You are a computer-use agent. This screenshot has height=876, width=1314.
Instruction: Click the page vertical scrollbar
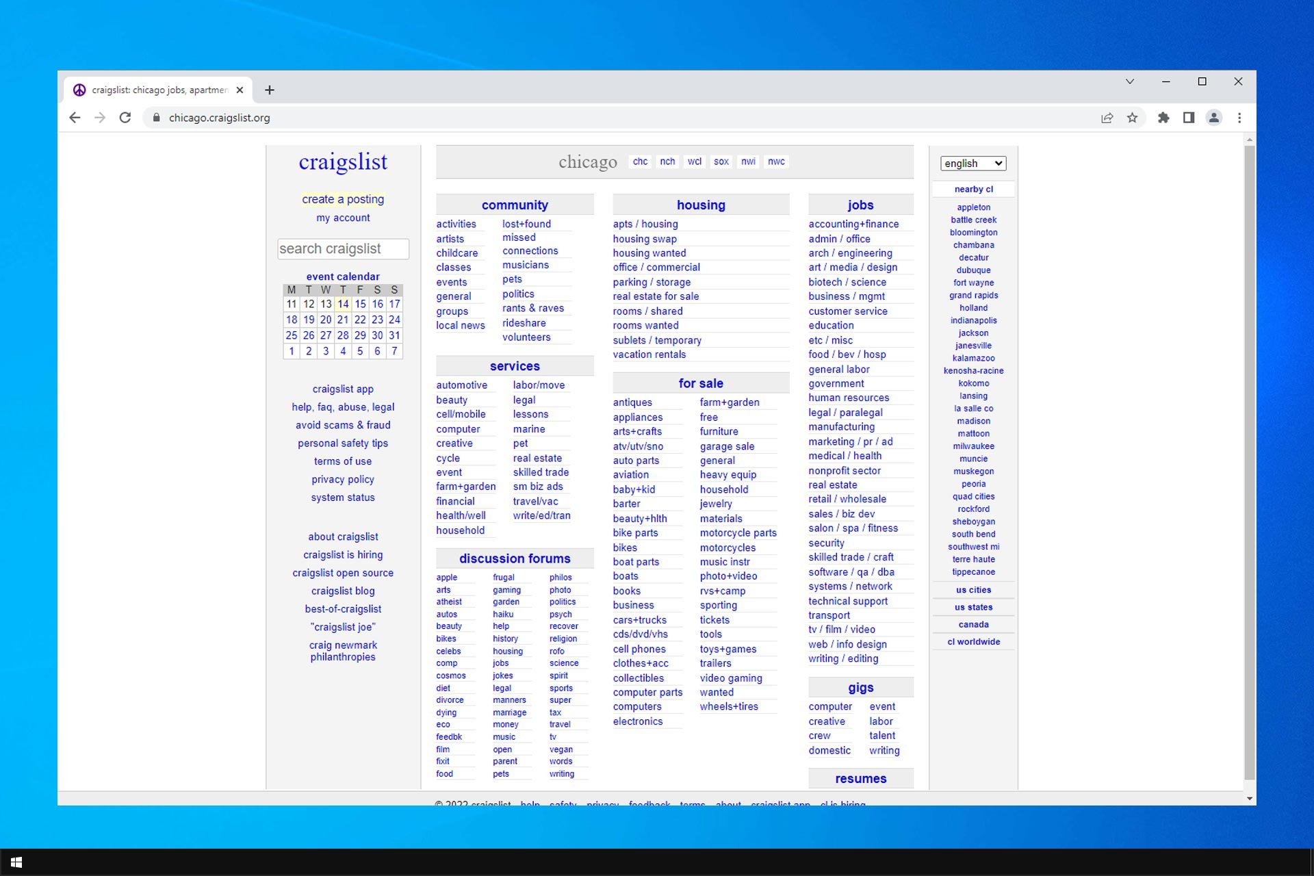[x=1250, y=462]
